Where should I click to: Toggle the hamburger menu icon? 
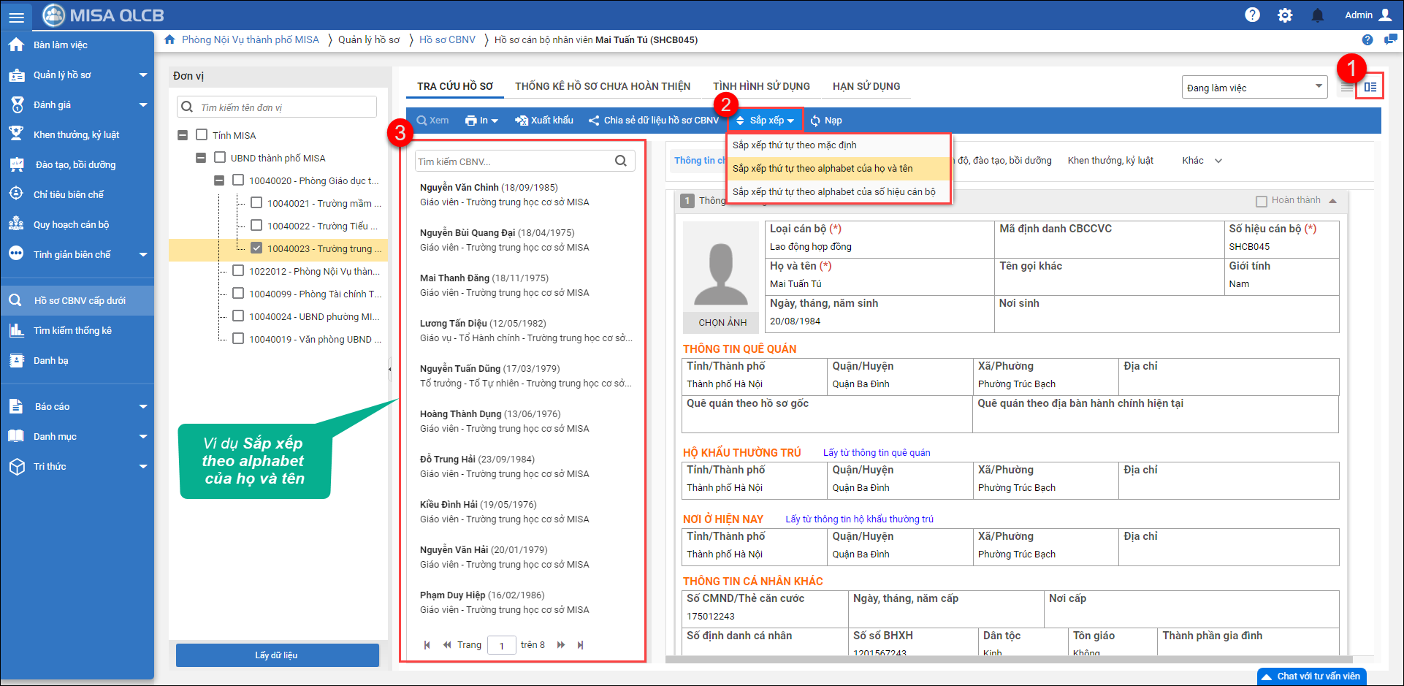click(16, 17)
